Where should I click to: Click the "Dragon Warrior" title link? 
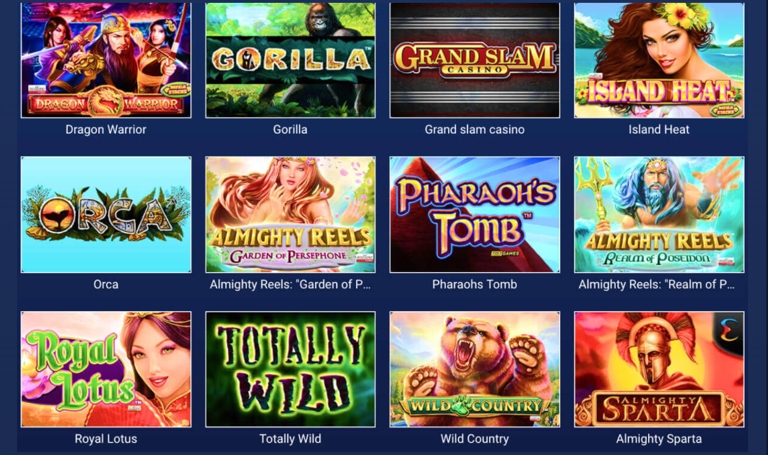(x=106, y=130)
